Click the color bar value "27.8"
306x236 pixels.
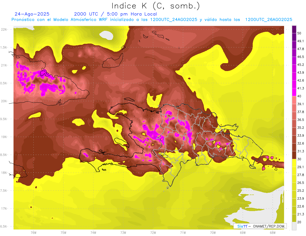(301, 175)
